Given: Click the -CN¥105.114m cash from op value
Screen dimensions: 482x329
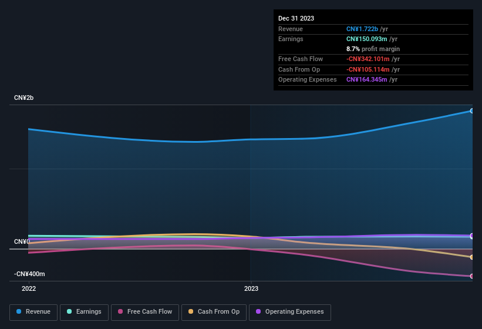Looking at the screenshot, I should (368, 69).
